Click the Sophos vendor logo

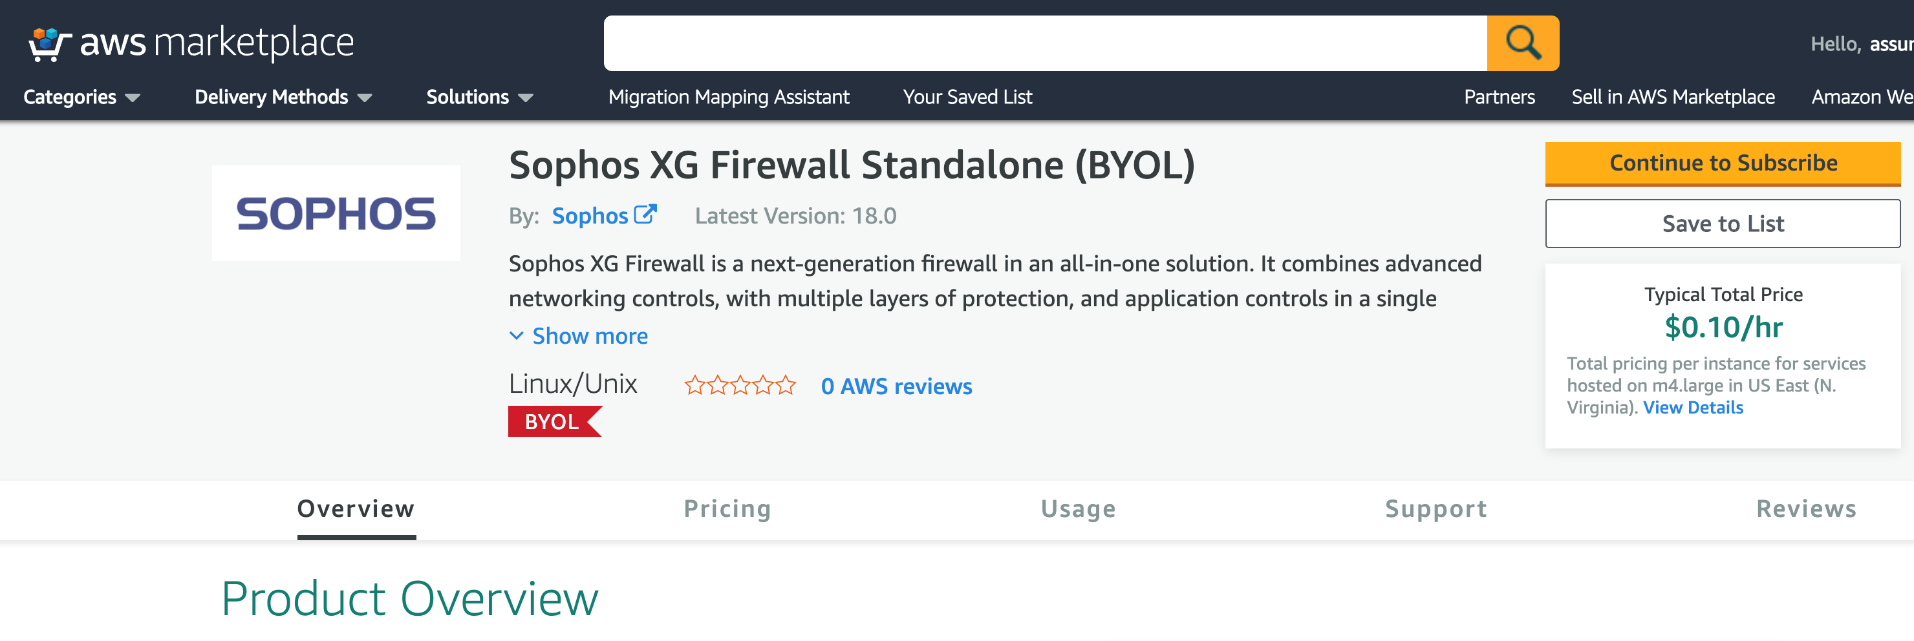point(336,213)
